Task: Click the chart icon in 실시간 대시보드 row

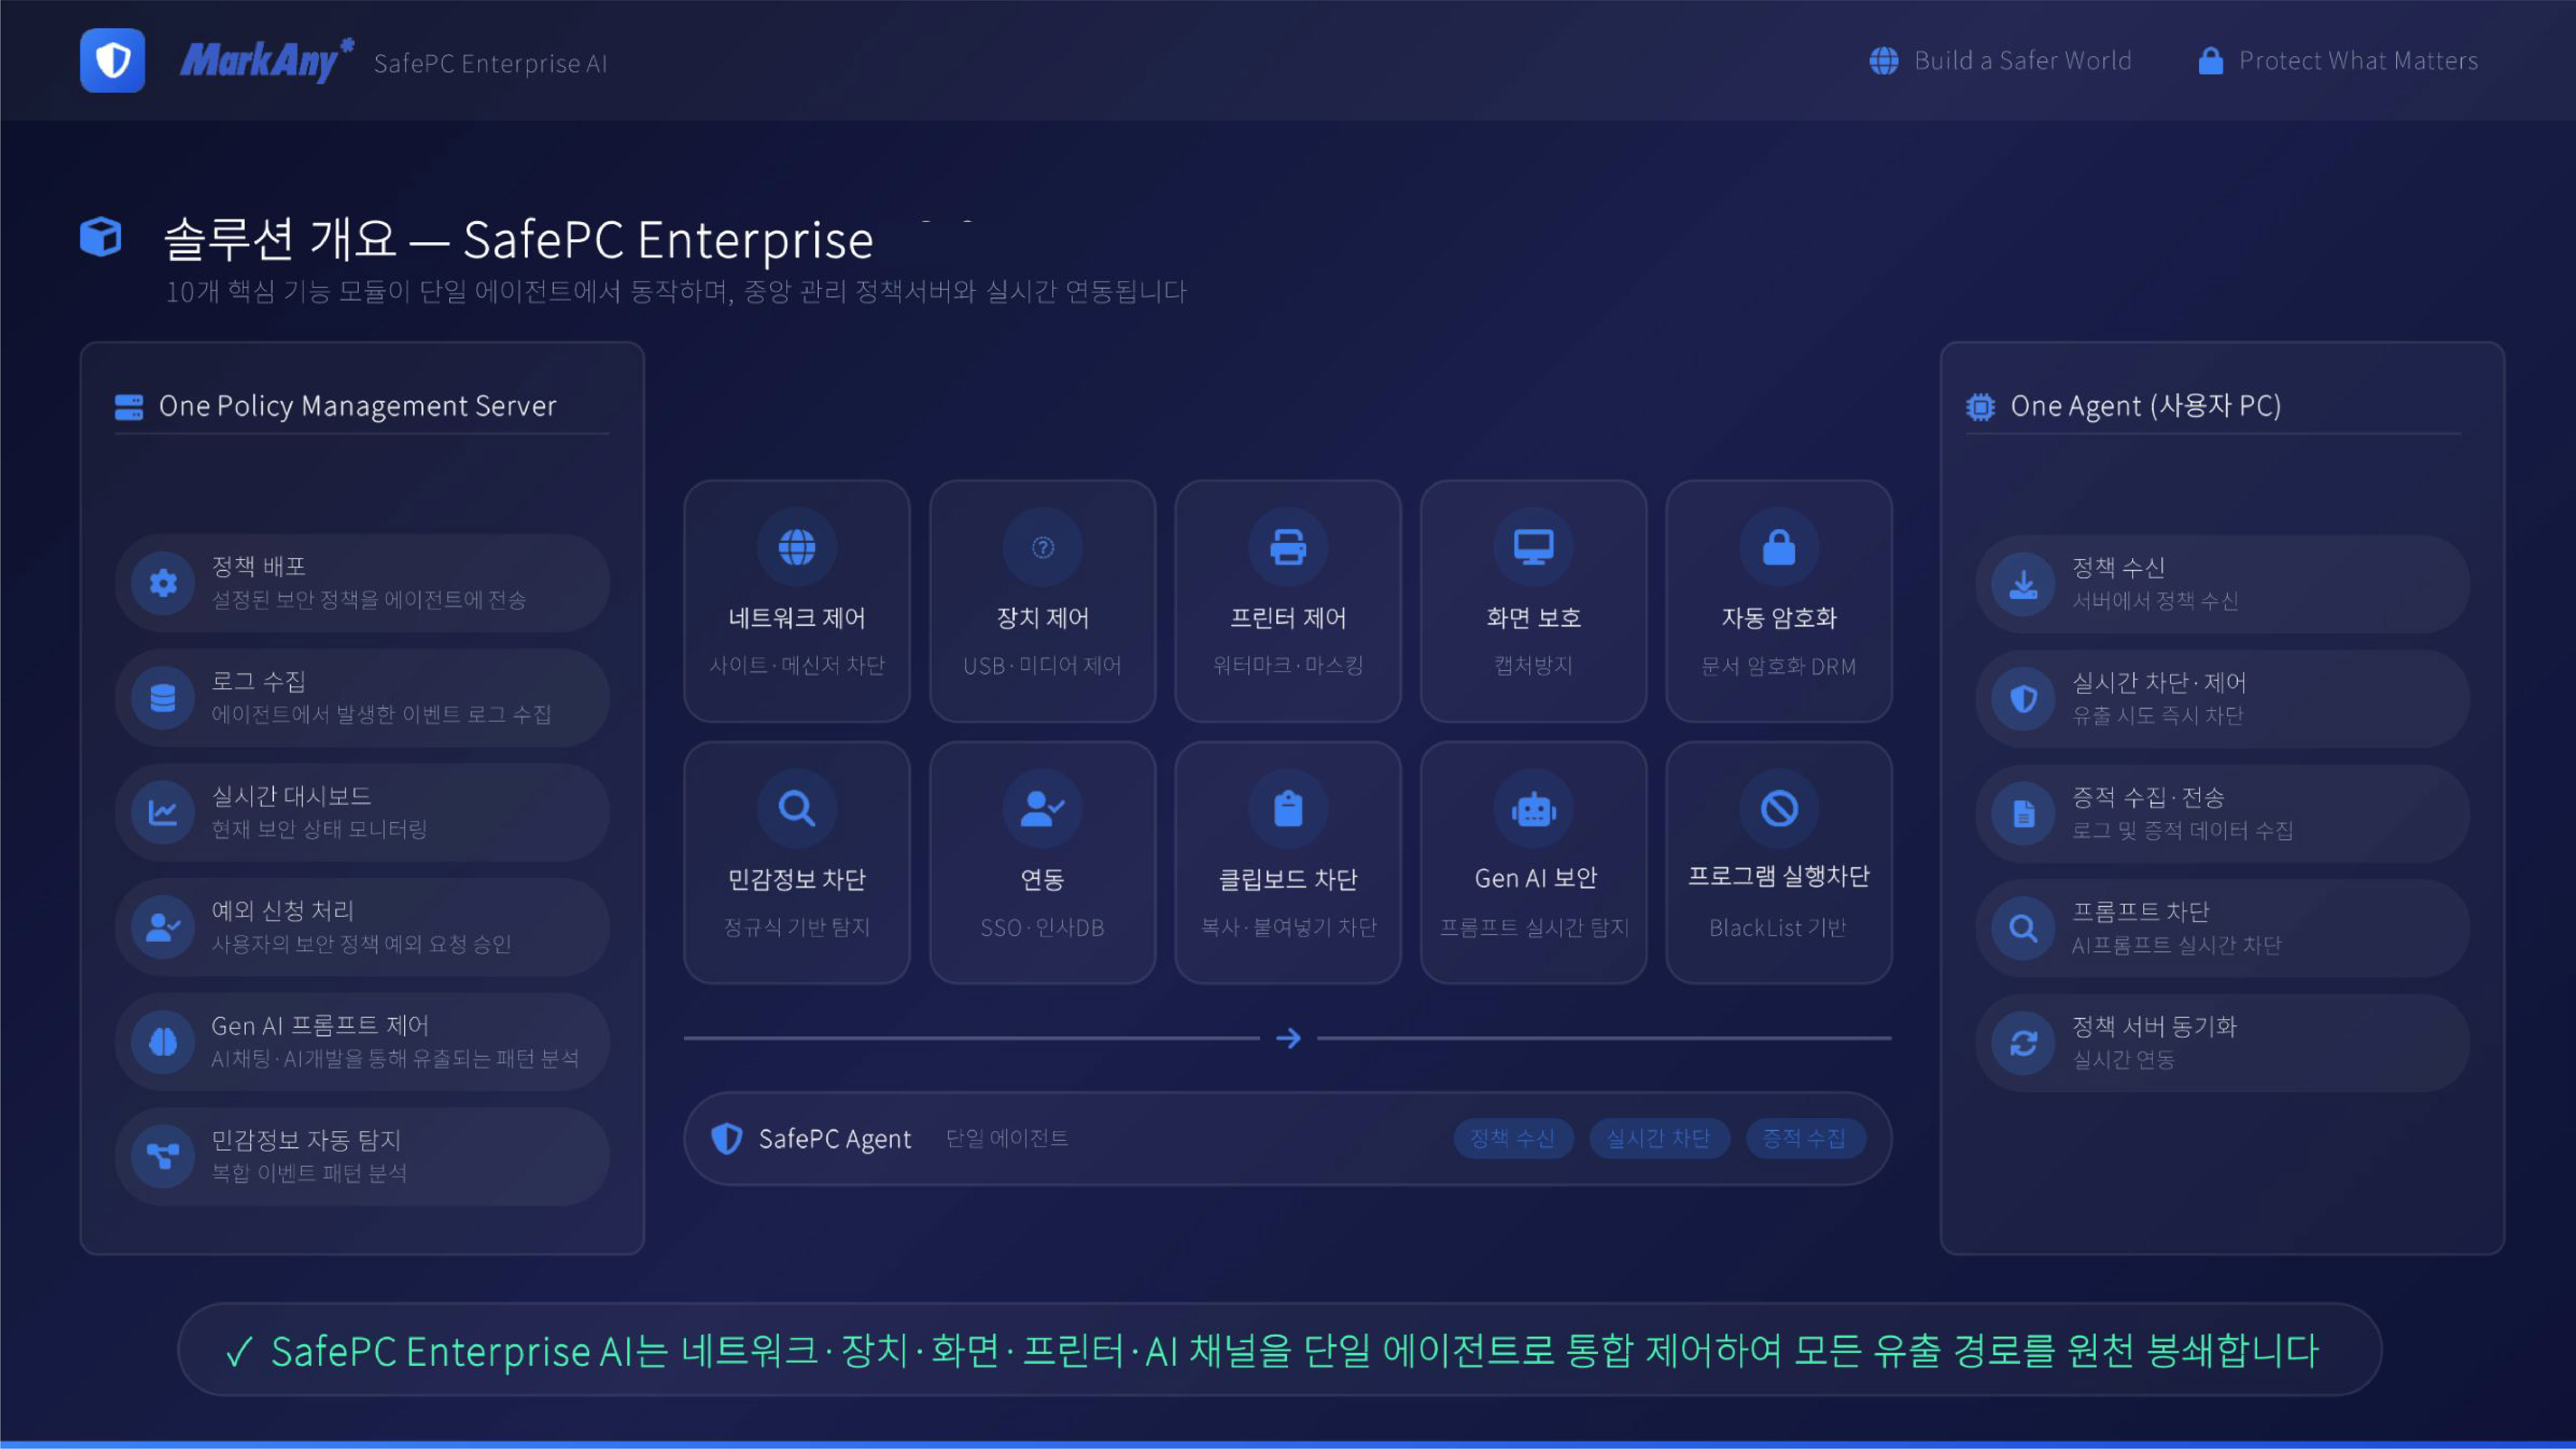Action: 163,812
